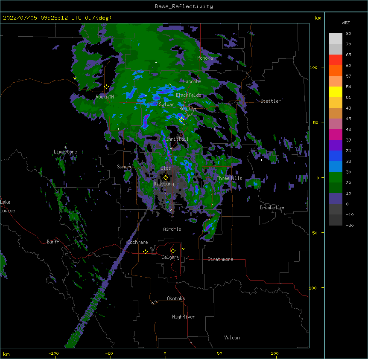This screenshot has width=368, height=359.
Task: Click the ThreeHills label
Action: click(229, 178)
